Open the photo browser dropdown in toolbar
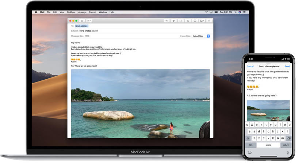This screenshot has width=298, height=163. (202, 21)
